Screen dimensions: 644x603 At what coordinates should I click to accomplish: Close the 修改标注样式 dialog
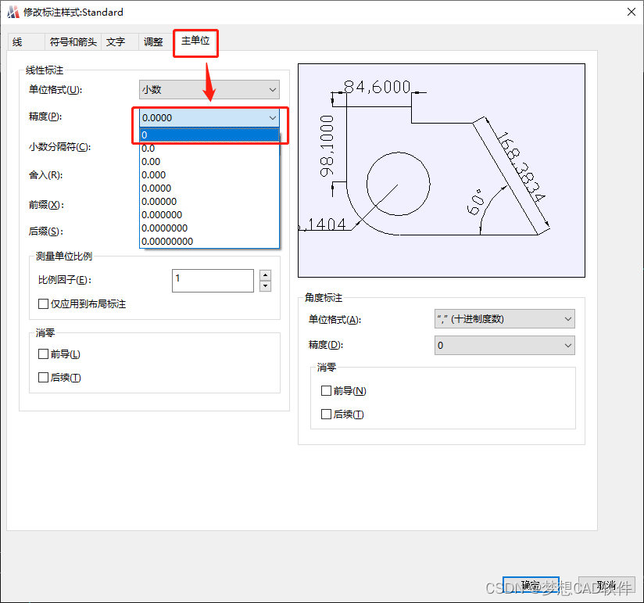pyautogui.click(x=631, y=12)
